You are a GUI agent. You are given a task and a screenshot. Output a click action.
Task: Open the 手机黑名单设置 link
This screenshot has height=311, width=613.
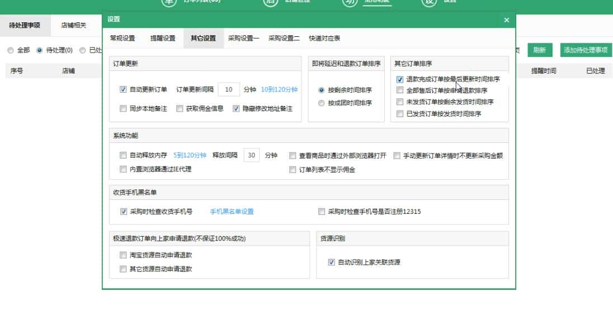[x=232, y=212]
